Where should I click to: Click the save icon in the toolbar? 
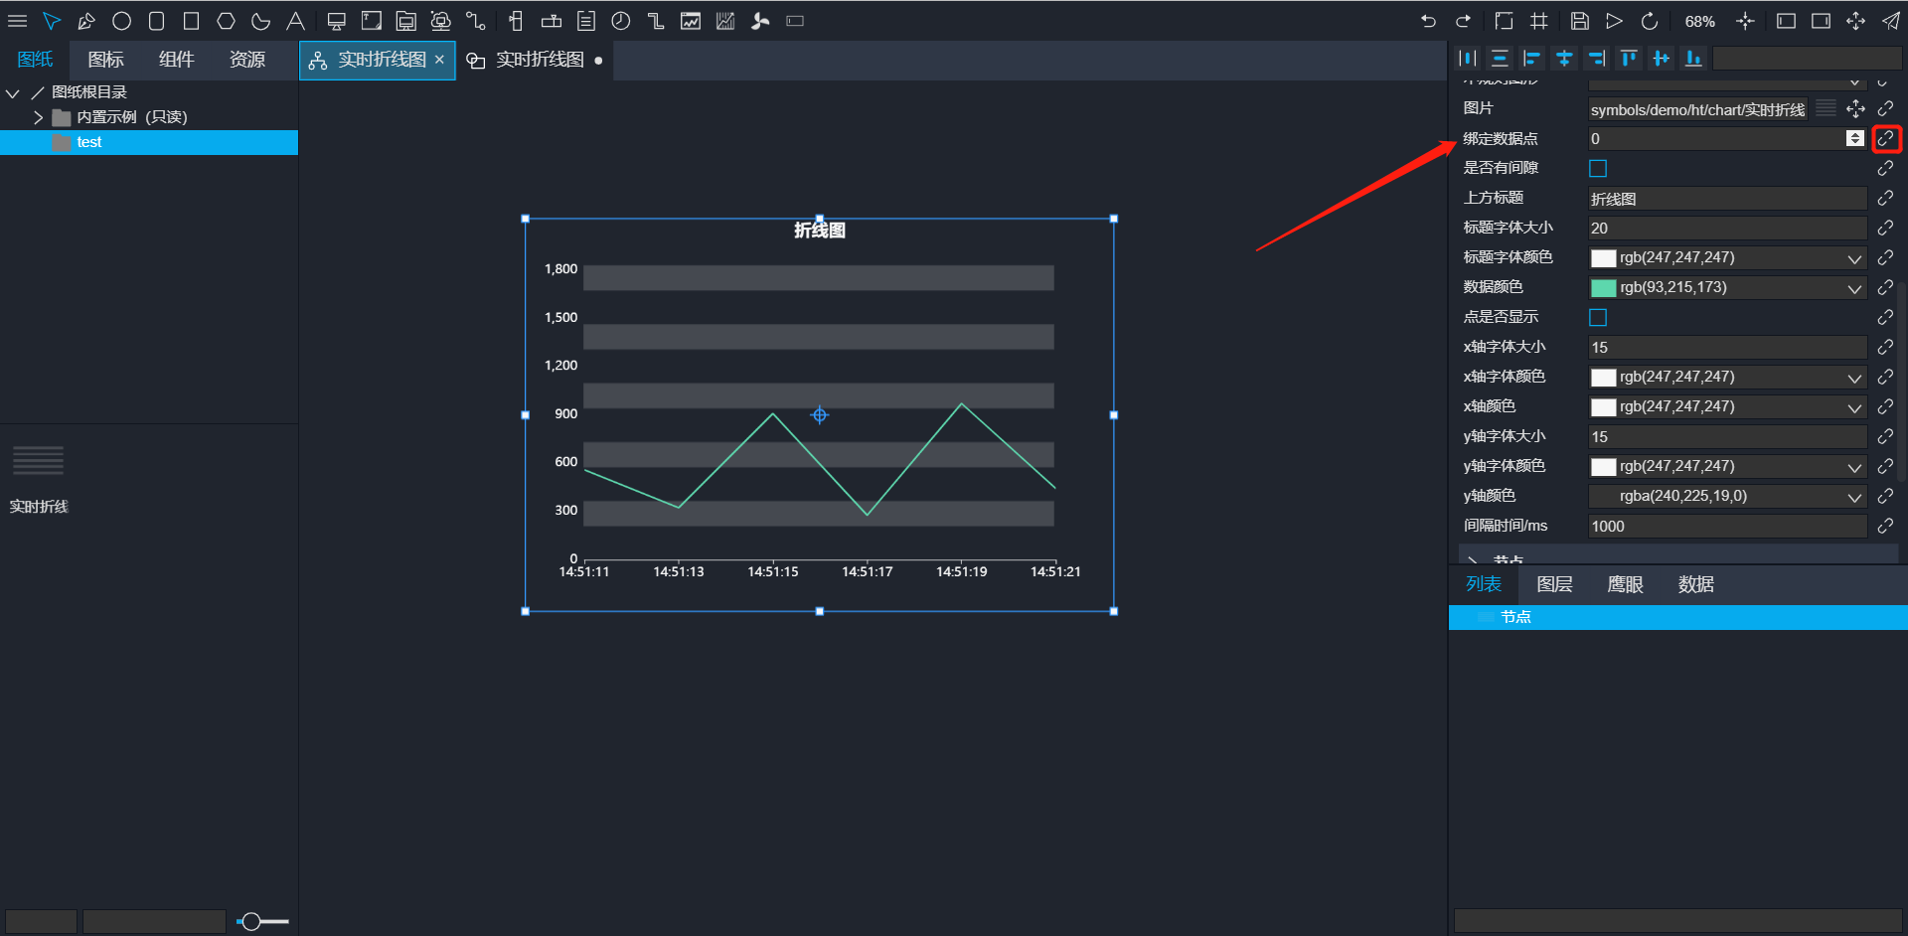[x=1579, y=21]
